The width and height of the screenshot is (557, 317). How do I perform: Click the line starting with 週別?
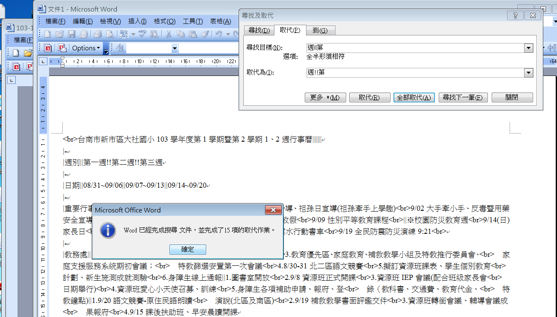coord(114,163)
